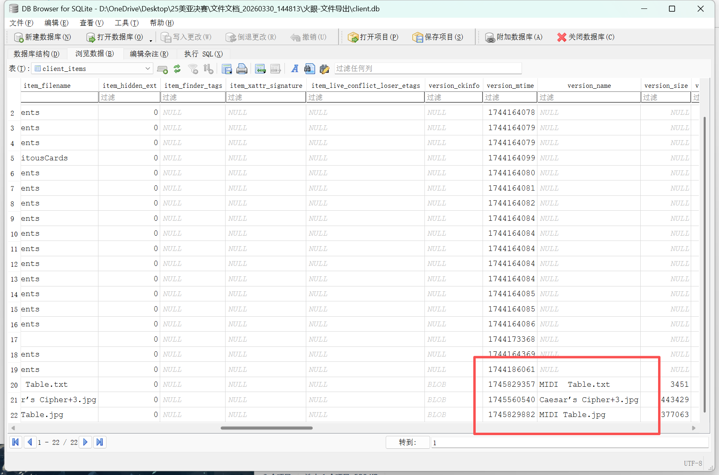Click the Revert Changes (倒退更改) toolbar button

(x=251, y=37)
